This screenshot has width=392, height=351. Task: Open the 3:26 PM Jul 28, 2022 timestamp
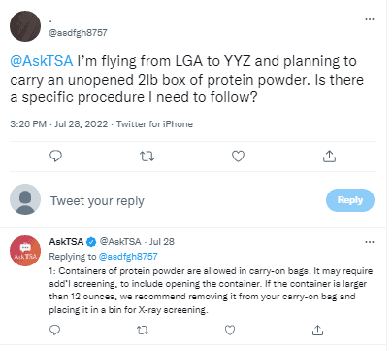pos(59,124)
